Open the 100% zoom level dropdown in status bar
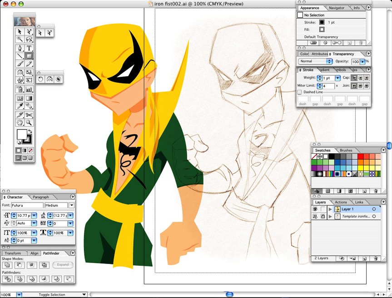The width and height of the screenshot is (392, 298). tap(19, 295)
